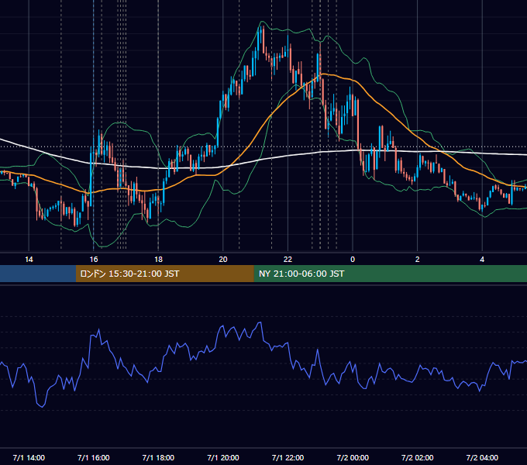Click the 14 hour axis label
Screen dimensions: 527x465
[29, 260]
